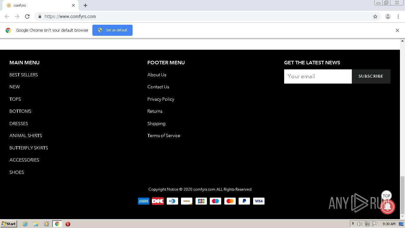View site info via the padlock icon
This screenshot has height=228, width=405.
click(x=40, y=16)
